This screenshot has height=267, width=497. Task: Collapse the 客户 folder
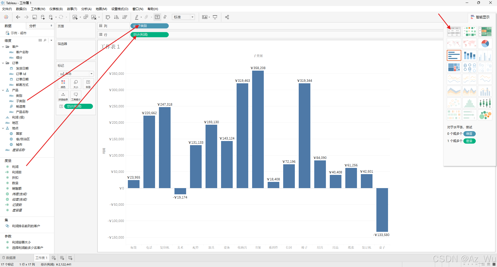click(x=3, y=47)
